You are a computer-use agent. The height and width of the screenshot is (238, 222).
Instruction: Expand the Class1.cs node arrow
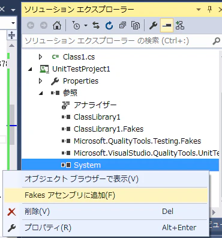(x=40, y=57)
